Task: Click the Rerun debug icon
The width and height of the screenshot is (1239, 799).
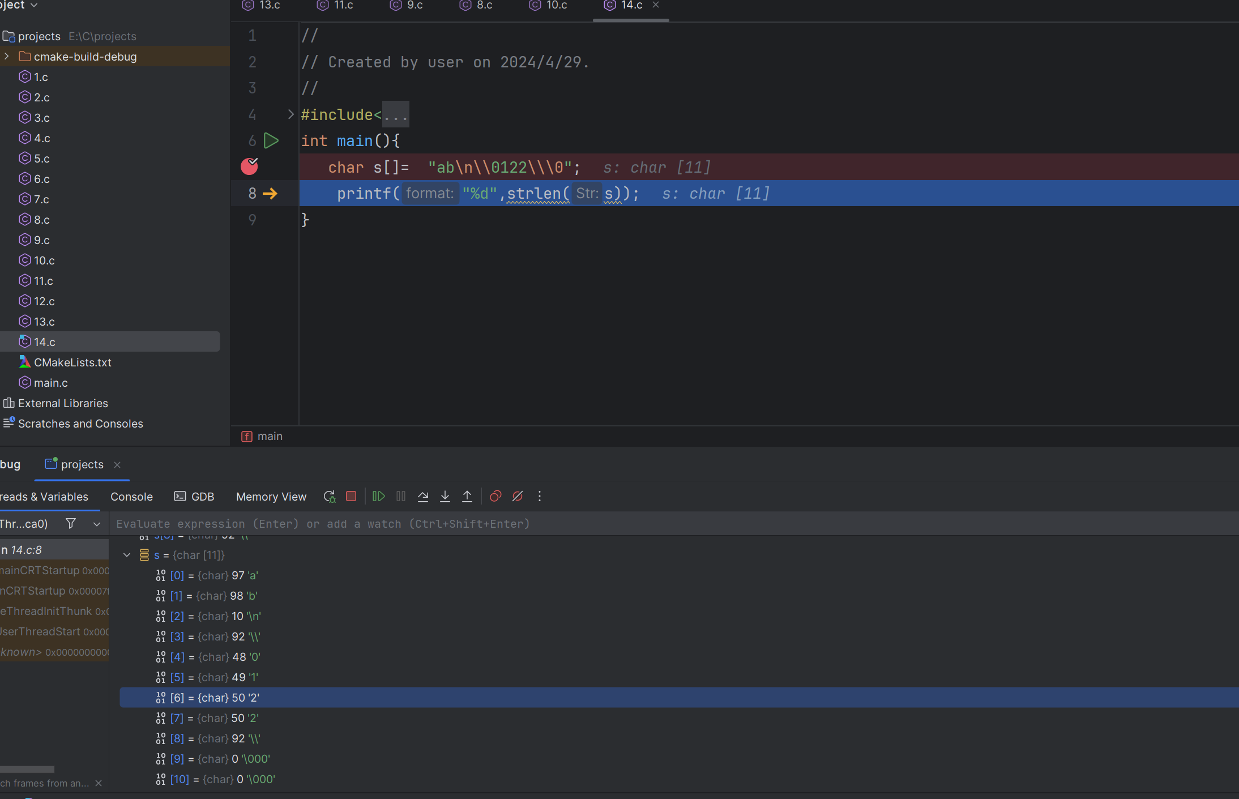Action: [x=330, y=497]
